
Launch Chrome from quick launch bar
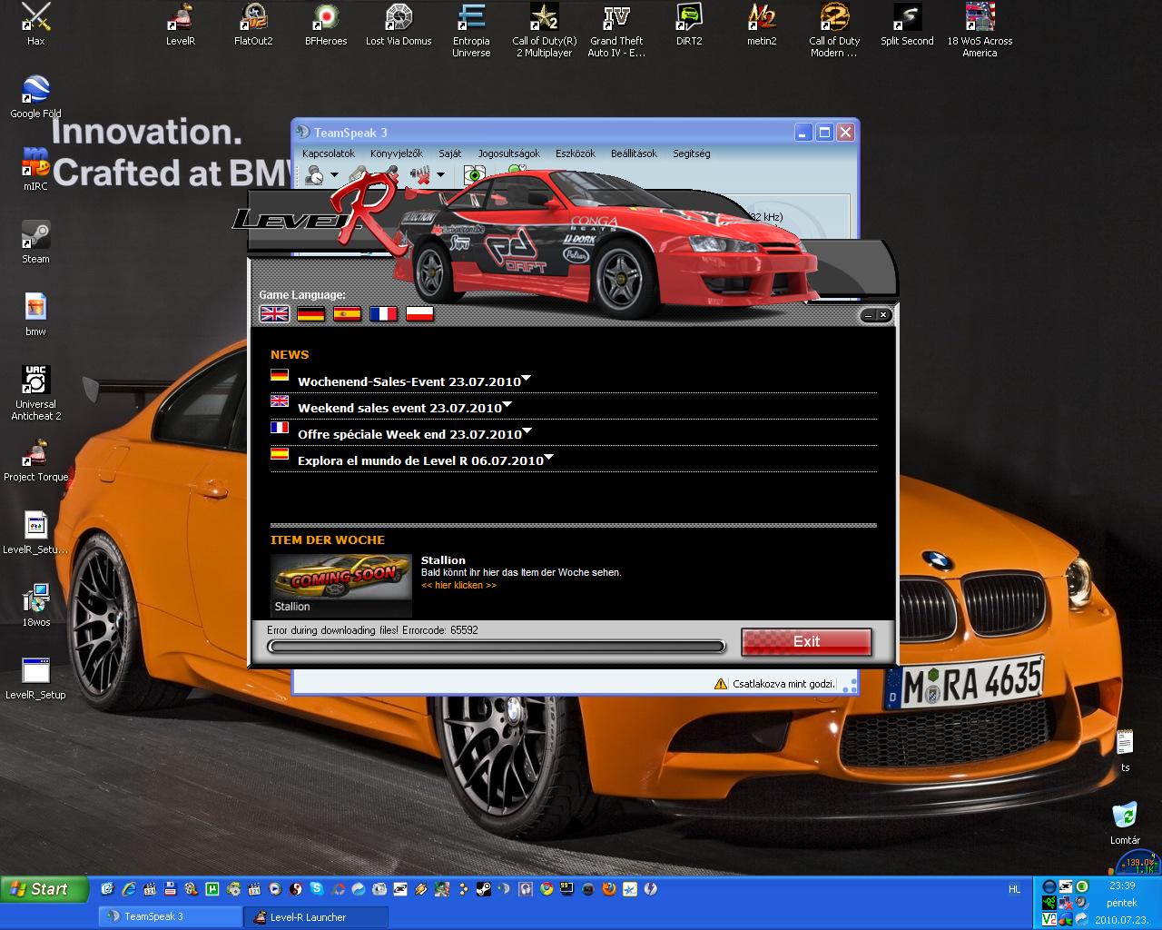[x=547, y=889]
